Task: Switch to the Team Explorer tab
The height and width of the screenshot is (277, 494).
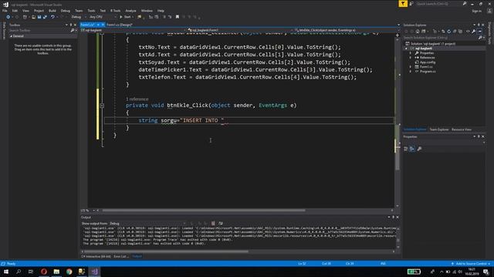Action: pyautogui.click(x=439, y=130)
